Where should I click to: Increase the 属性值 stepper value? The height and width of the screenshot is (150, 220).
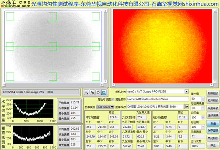203,98
